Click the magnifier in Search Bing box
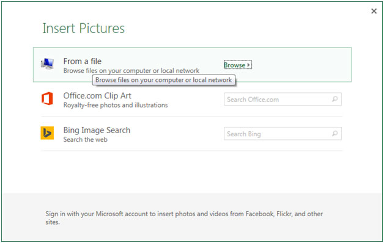This screenshot has width=384, height=243. (x=334, y=134)
